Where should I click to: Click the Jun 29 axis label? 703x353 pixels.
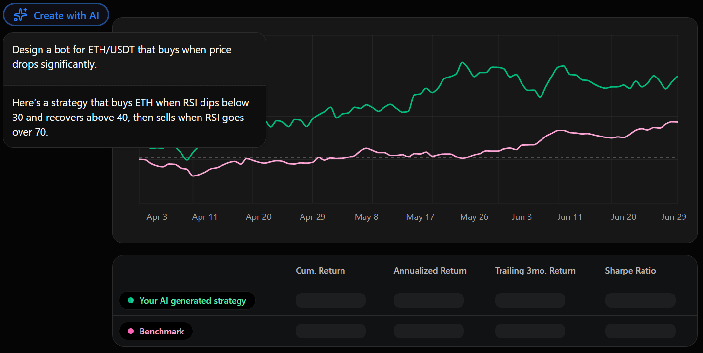(674, 216)
